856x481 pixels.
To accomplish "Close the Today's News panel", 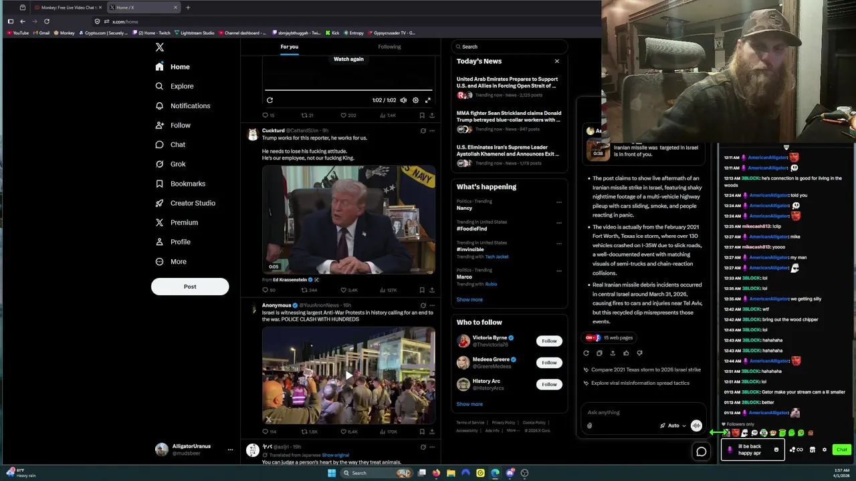I will (x=556, y=61).
